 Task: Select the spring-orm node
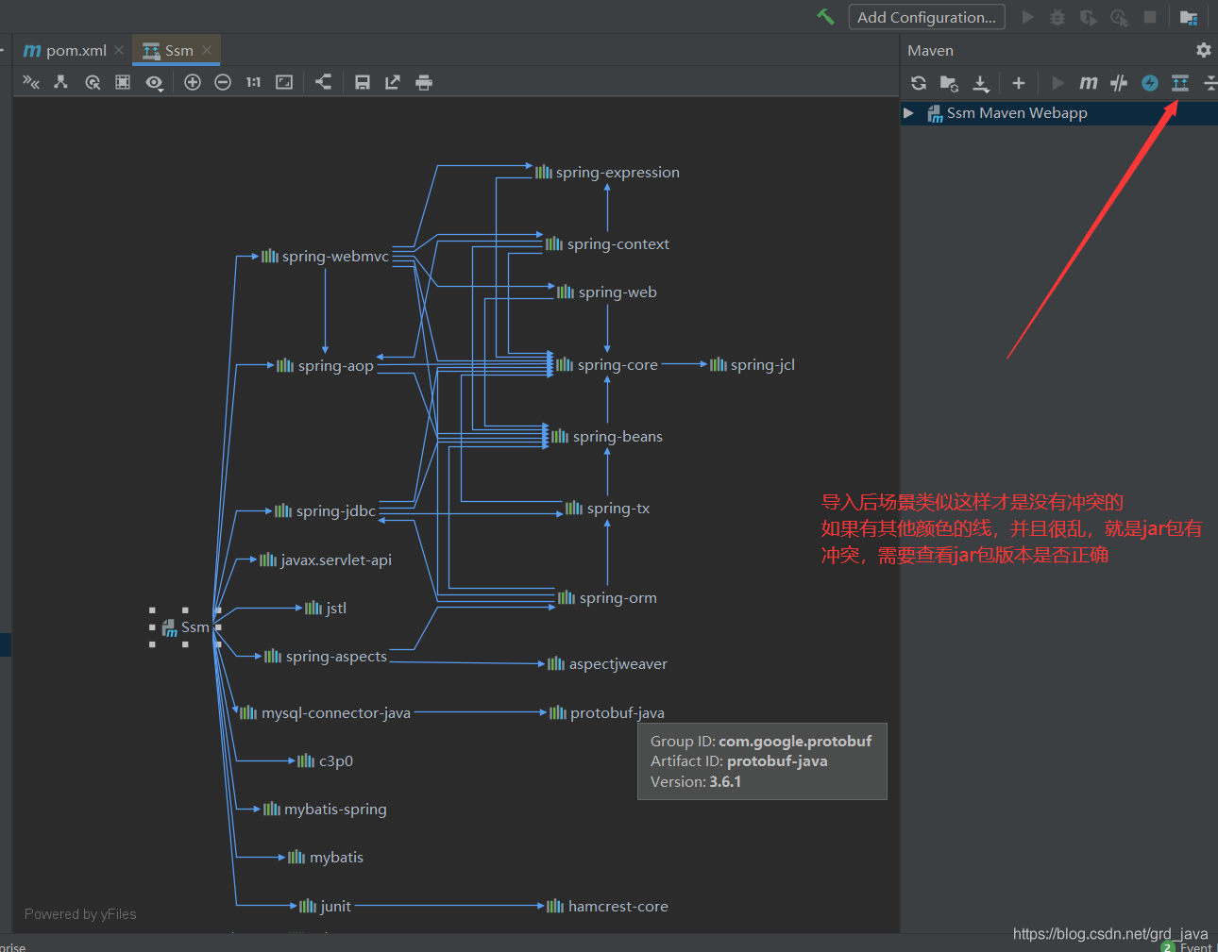(x=607, y=597)
